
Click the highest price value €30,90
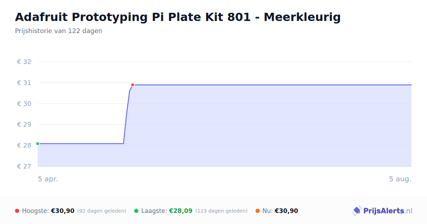click(63, 211)
